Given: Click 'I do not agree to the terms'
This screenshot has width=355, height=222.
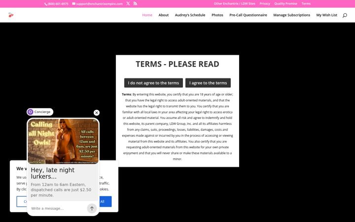Looking at the screenshot, I should tap(153, 83).
